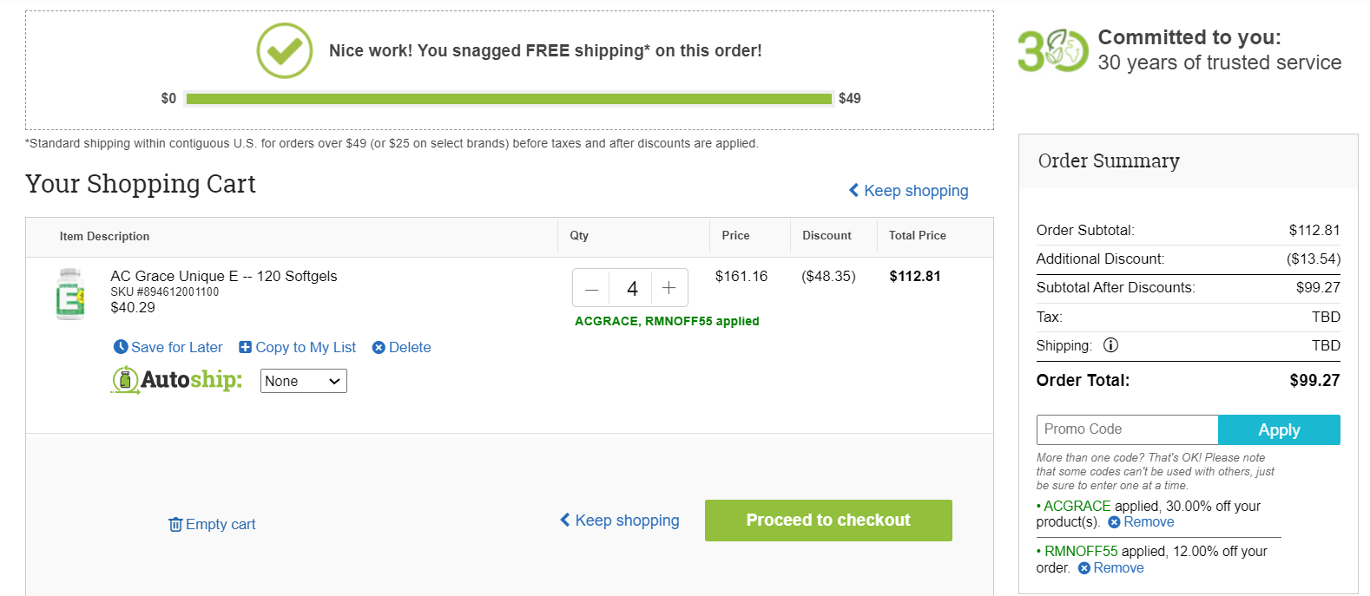Click the Autoship bottle logo icon
The width and height of the screenshot is (1370, 596).
(x=125, y=380)
